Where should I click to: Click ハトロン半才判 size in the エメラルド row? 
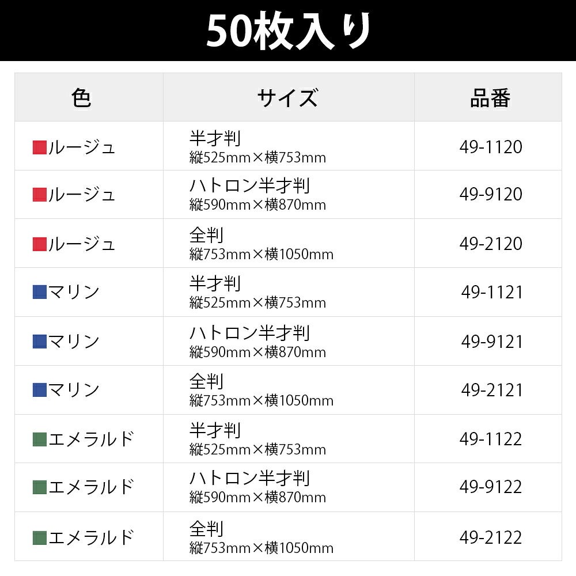(250, 478)
